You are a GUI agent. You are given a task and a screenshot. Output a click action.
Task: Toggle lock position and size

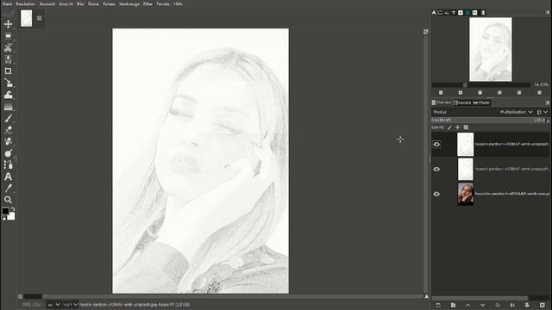click(458, 127)
